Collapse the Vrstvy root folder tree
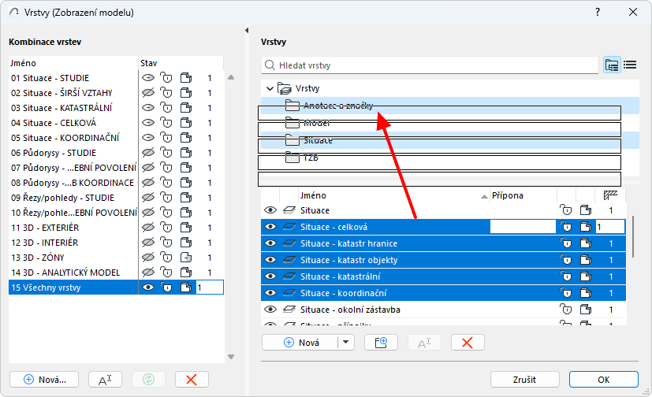Screen dimensions: 652x397 (270, 89)
